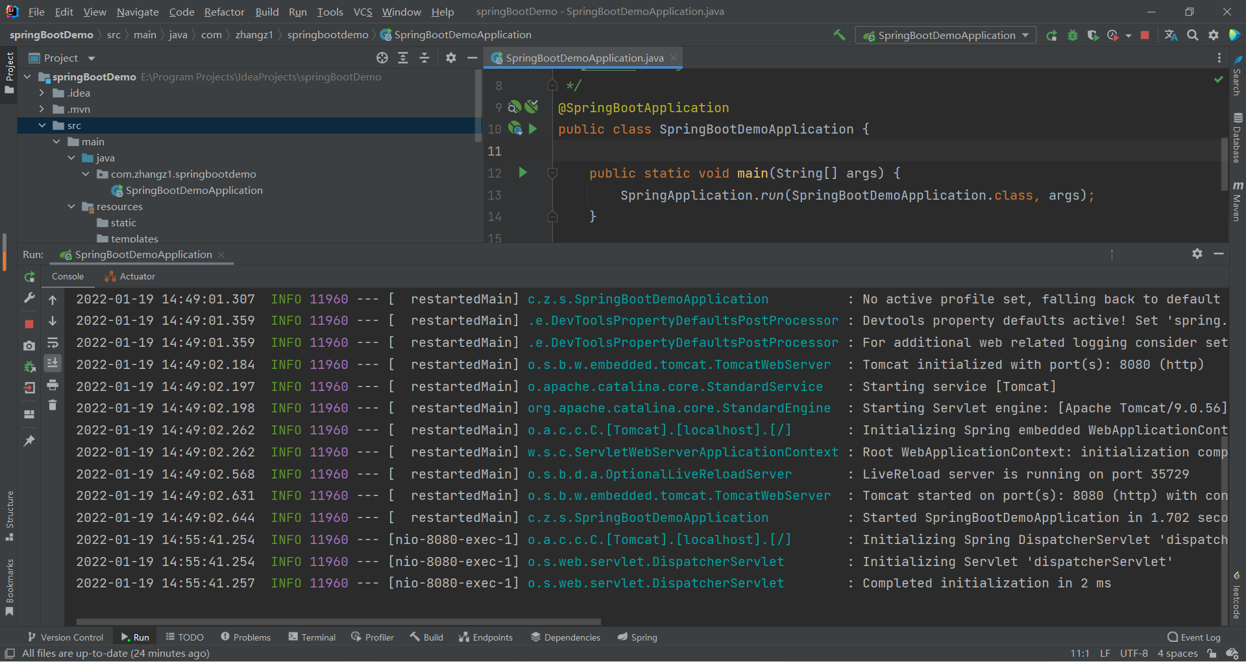Click the console horizontal scrollbar
Screen dimensions: 1246x662
pyautogui.click(x=337, y=621)
